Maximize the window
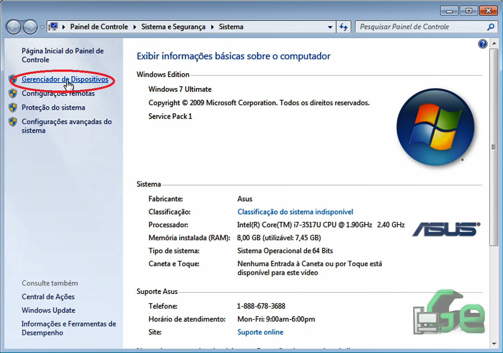This screenshot has width=503, height=353. pyautogui.click(x=469, y=11)
